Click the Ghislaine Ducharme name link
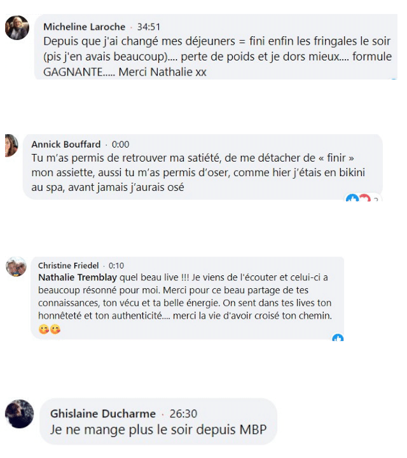 click(103, 413)
